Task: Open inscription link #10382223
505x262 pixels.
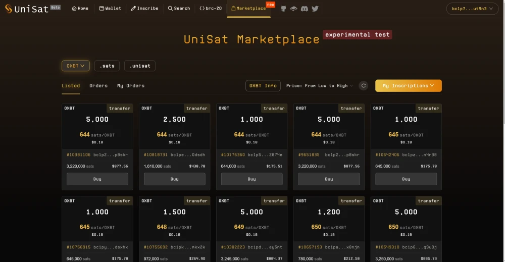Action: (233, 247)
